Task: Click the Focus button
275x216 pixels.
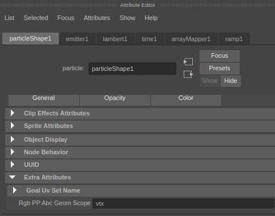Action: click(x=220, y=56)
